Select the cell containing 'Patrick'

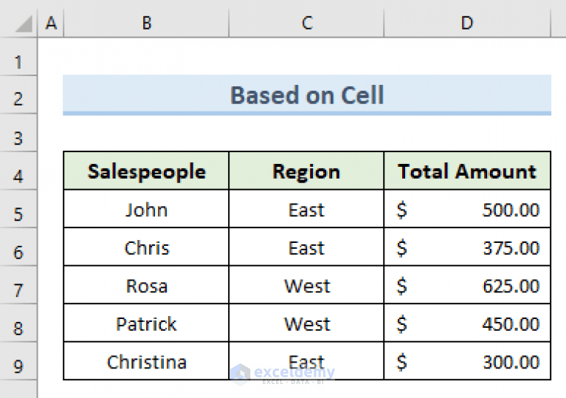(146, 323)
